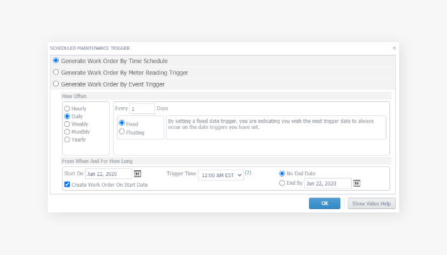Choose the Monthly frequency option
447x255 pixels.
point(67,132)
